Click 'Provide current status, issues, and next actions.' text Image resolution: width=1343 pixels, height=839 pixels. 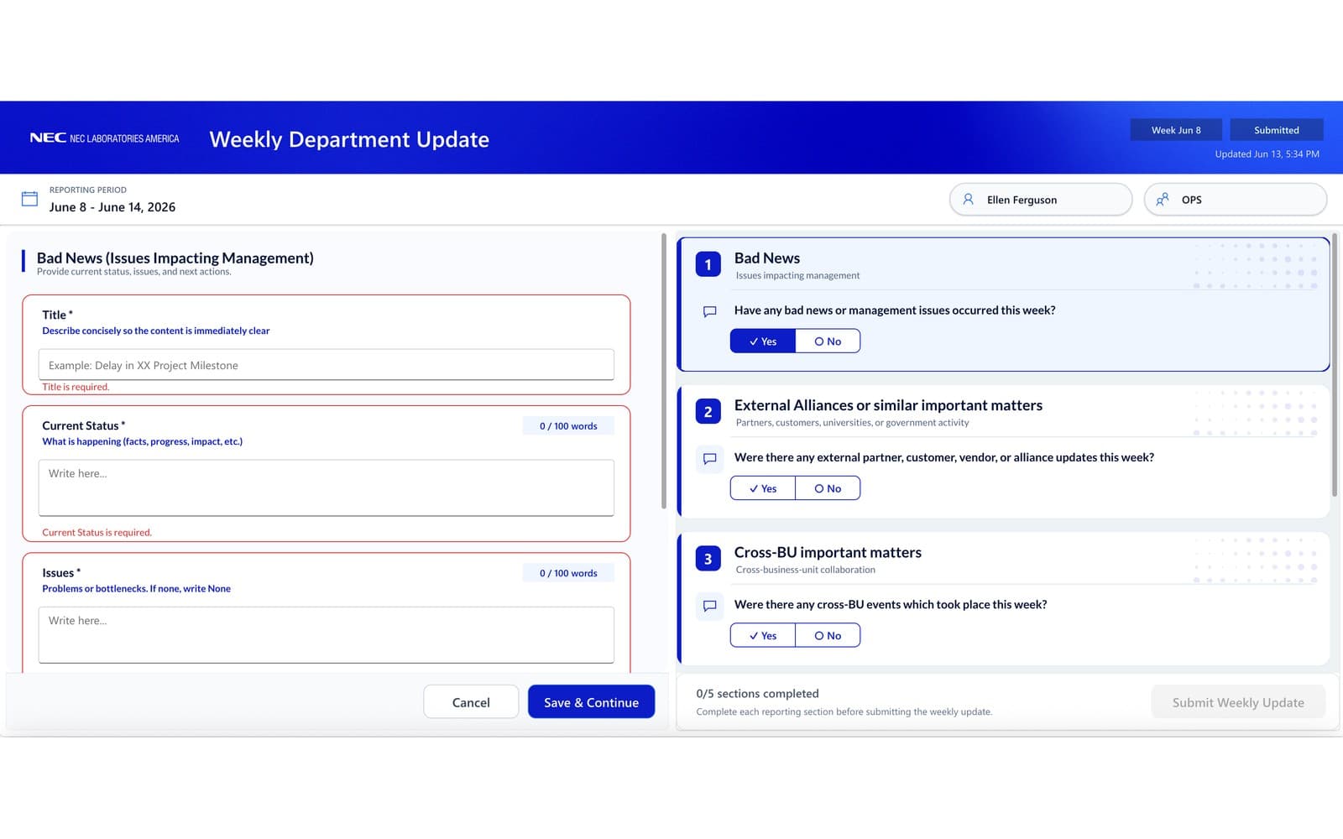133,272
